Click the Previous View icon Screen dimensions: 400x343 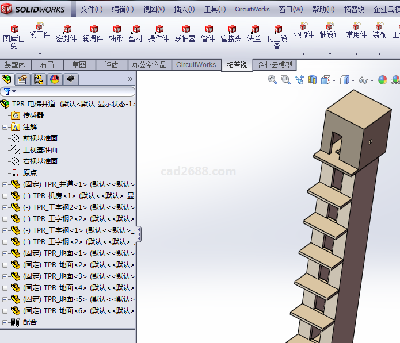point(299,80)
